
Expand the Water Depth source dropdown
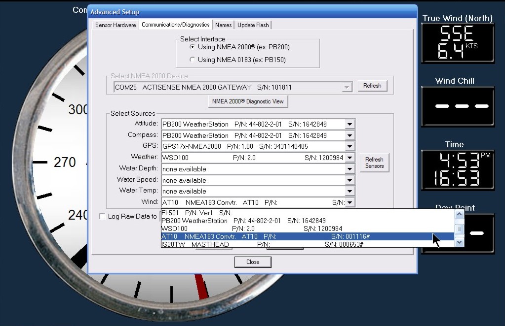coord(350,169)
